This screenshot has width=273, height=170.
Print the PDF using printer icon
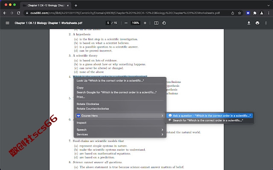click(257, 23)
